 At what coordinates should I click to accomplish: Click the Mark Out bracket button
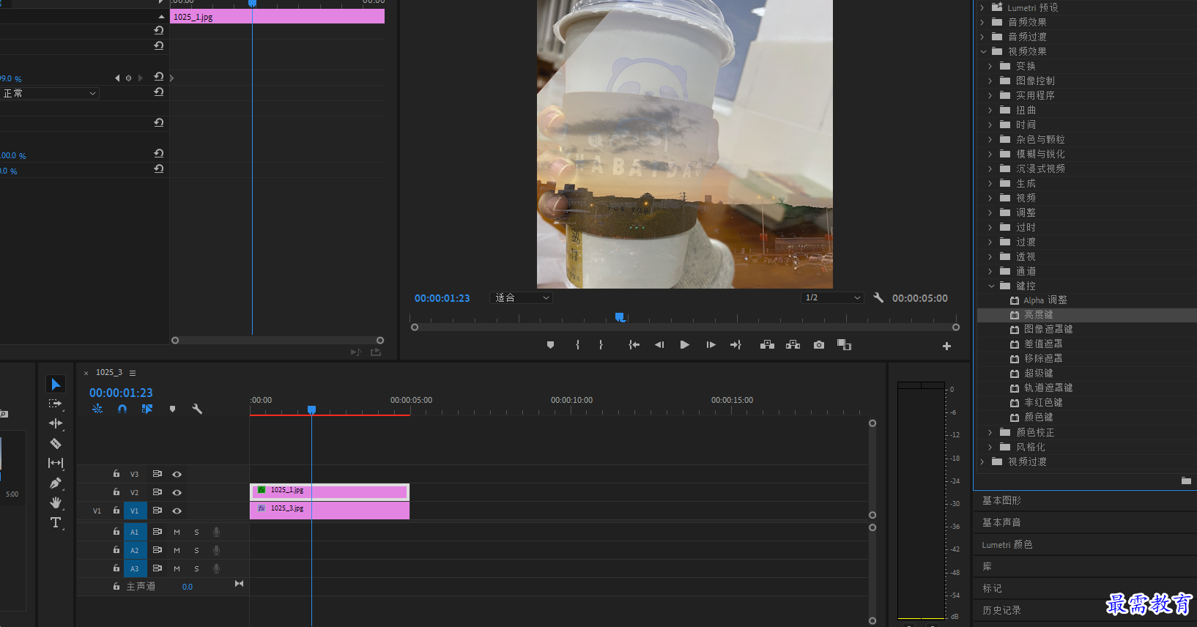coord(601,345)
